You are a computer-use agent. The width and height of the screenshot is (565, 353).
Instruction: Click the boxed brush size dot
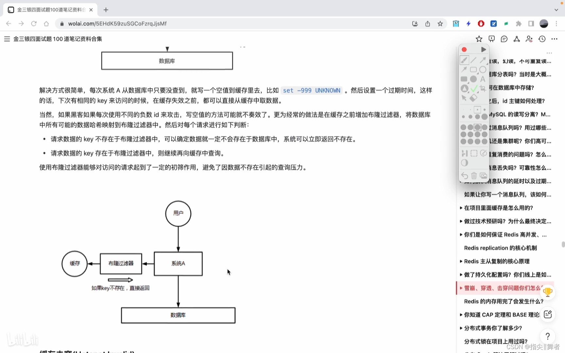tap(477, 109)
